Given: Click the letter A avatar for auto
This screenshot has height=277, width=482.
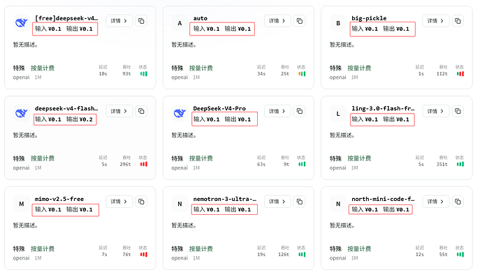Looking at the screenshot, I should [x=180, y=23].
